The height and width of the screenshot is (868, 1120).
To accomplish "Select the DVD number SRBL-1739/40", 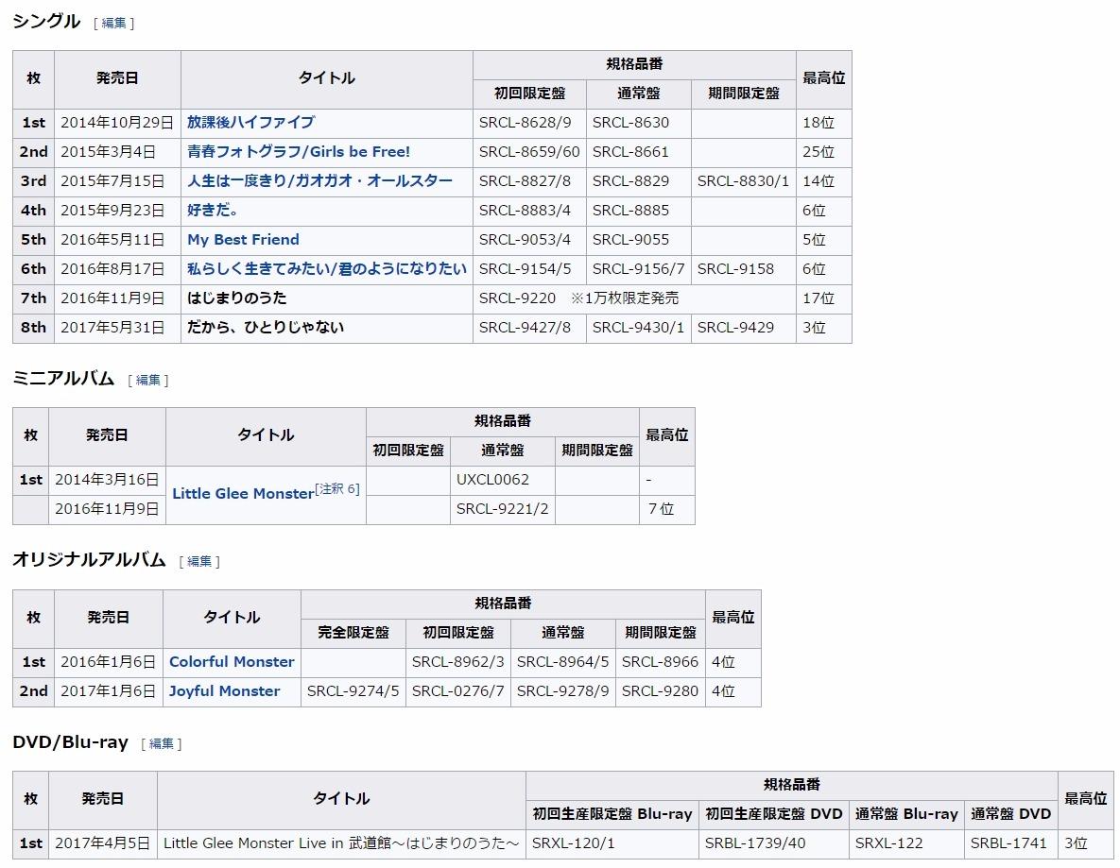I will pyautogui.click(x=755, y=843).
